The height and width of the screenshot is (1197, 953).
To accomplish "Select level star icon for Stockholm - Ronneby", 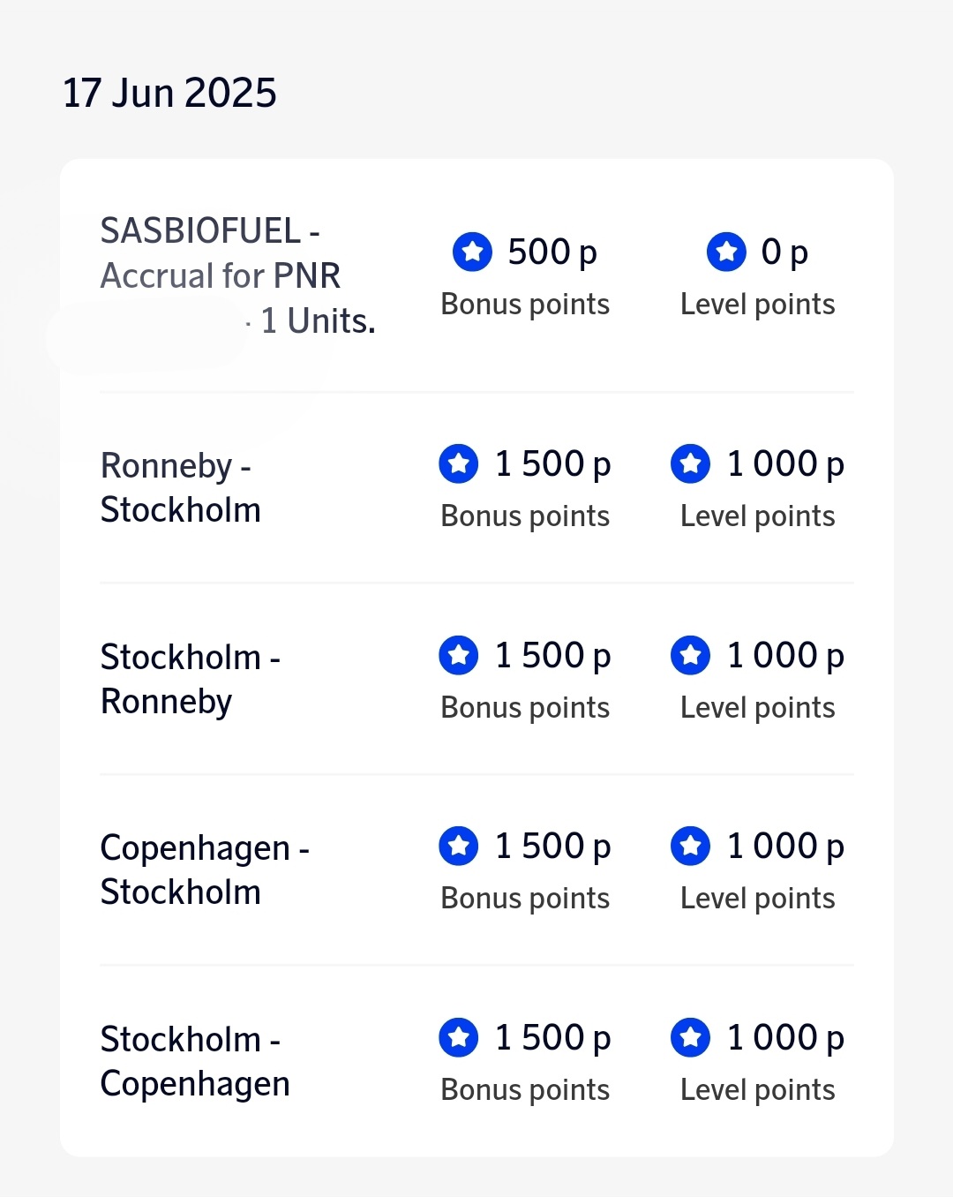I will pos(690,655).
